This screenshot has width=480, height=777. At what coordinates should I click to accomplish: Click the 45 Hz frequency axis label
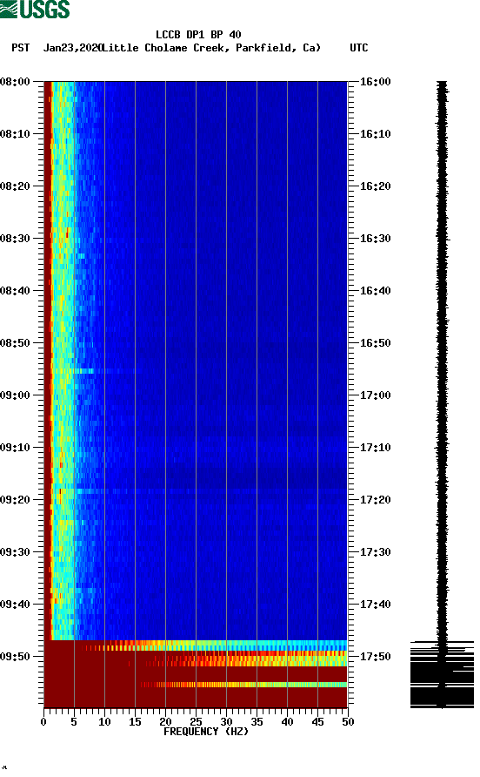coord(317,722)
